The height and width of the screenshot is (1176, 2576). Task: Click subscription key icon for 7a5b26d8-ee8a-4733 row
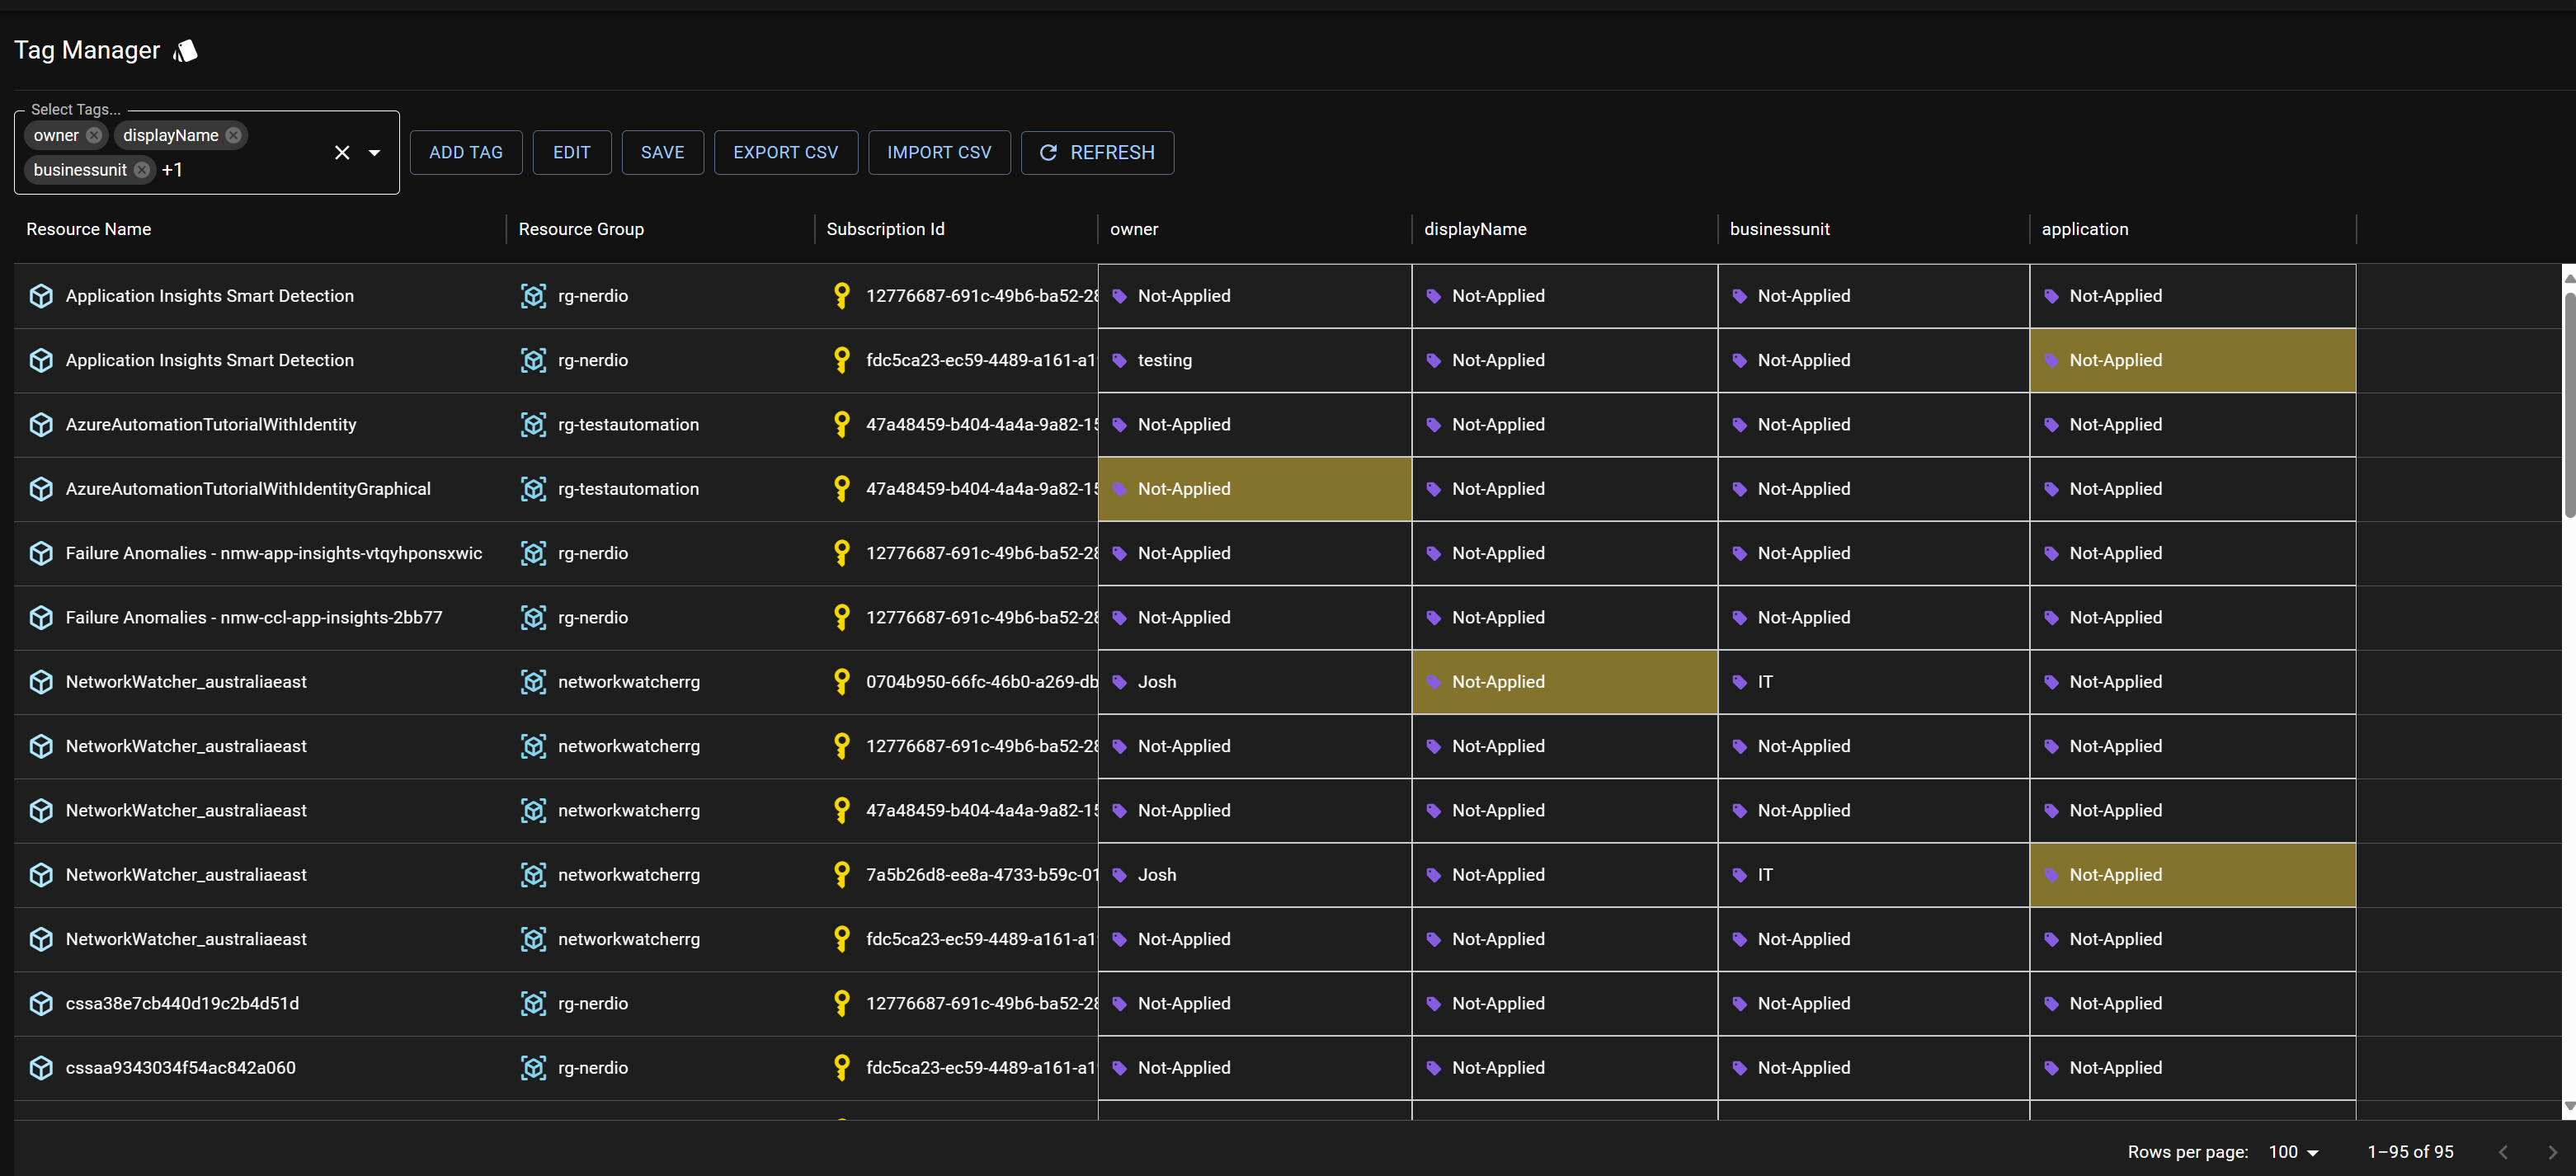tap(842, 875)
